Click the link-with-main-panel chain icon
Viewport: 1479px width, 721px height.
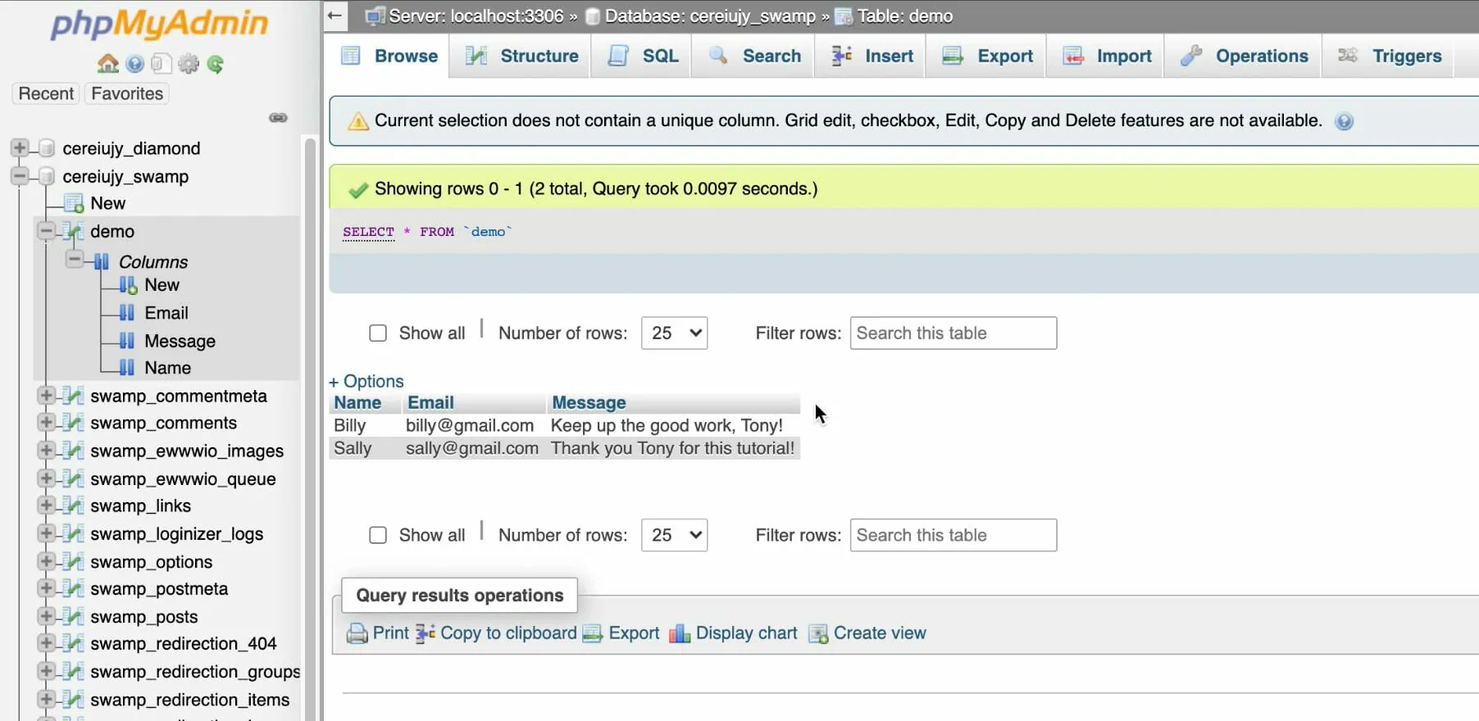point(278,118)
